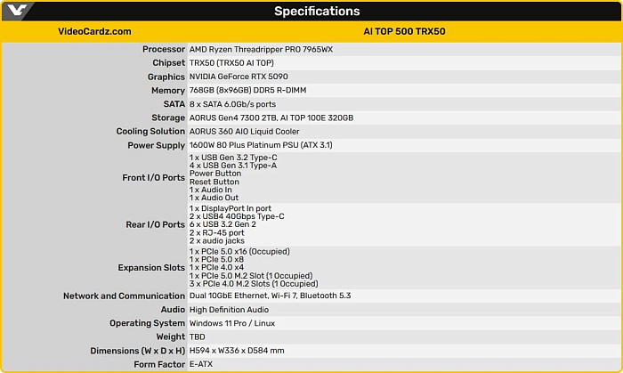Click the Expansion Slots label
The height and width of the screenshot is (373, 623).
(151, 268)
